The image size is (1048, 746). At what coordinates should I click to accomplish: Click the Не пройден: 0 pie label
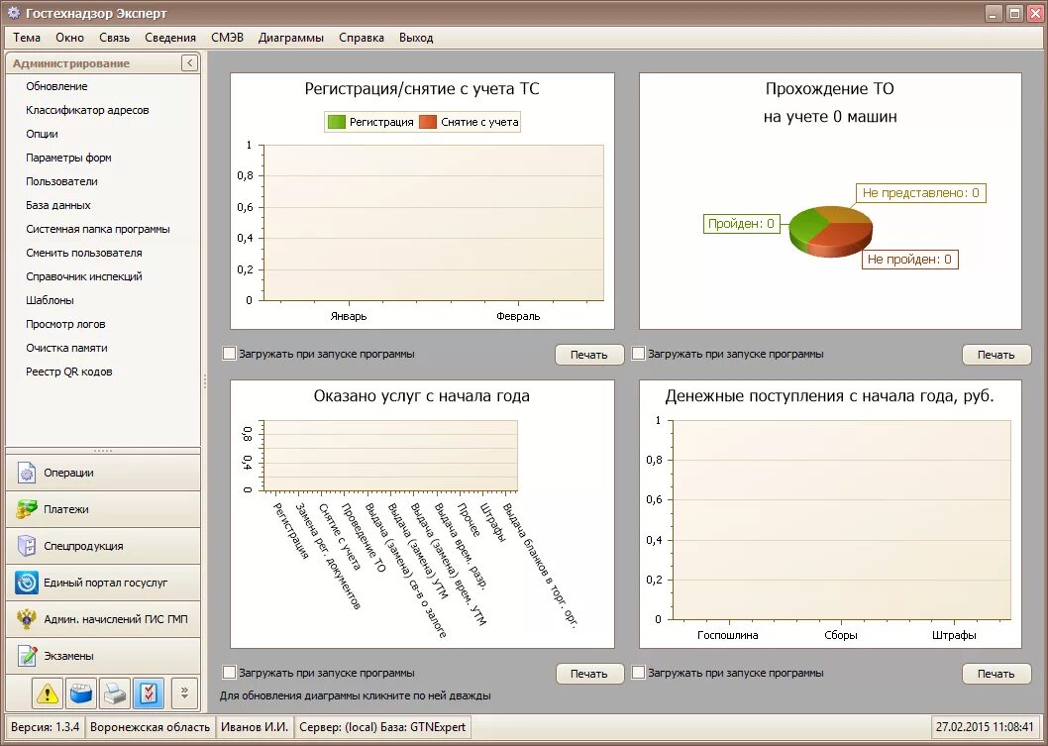point(909,260)
